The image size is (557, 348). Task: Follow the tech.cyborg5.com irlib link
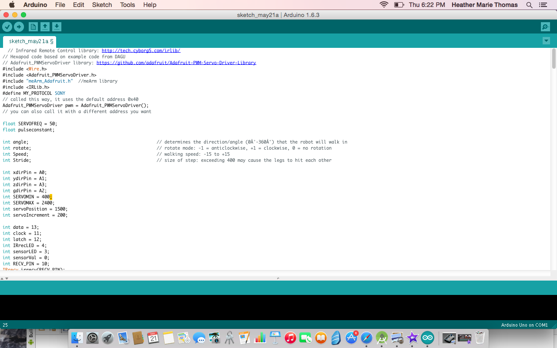coord(141,50)
